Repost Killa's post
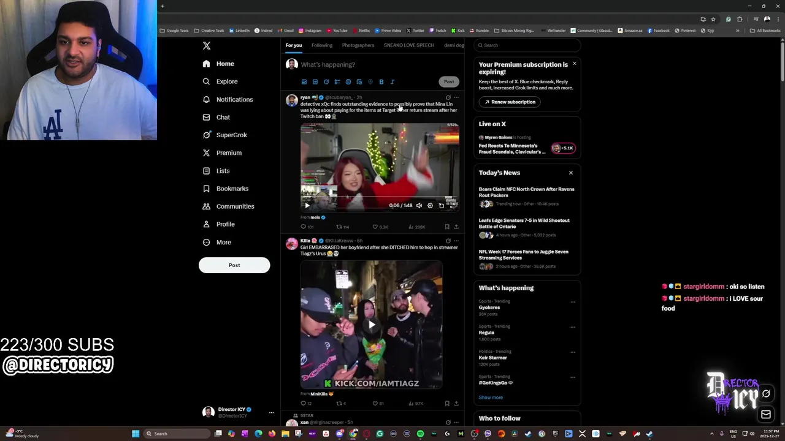The height and width of the screenshot is (441, 785). point(341,404)
